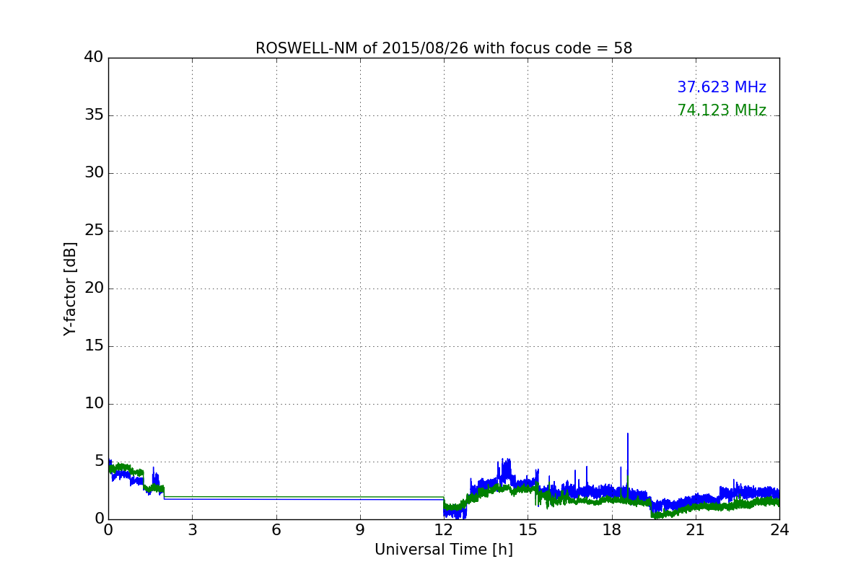Click the y-axis tick label 35
The image size is (866, 577).
click(x=94, y=115)
